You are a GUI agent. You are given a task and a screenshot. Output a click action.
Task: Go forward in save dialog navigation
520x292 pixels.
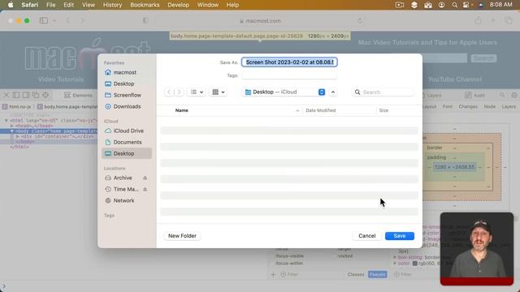(x=179, y=92)
